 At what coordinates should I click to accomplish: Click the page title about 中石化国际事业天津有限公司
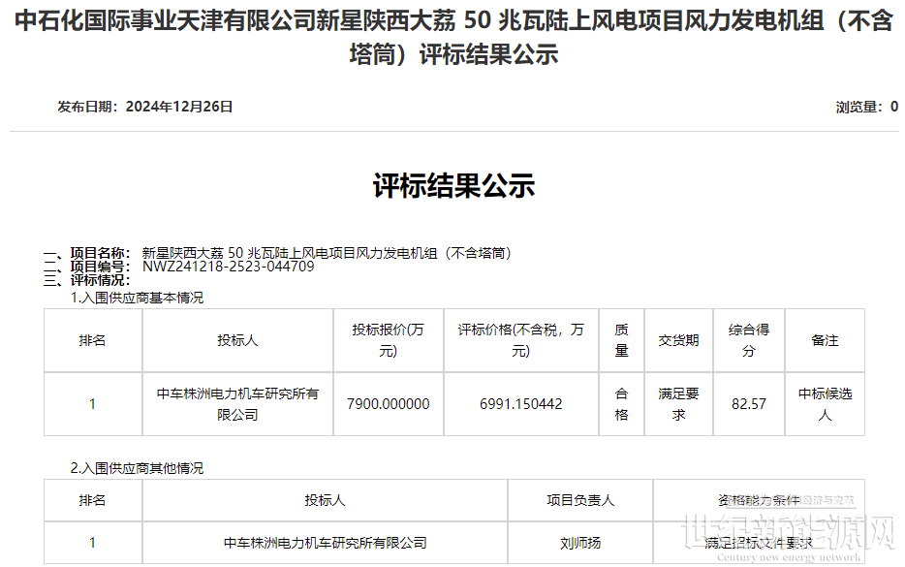pyautogui.click(x=453, y=38)
